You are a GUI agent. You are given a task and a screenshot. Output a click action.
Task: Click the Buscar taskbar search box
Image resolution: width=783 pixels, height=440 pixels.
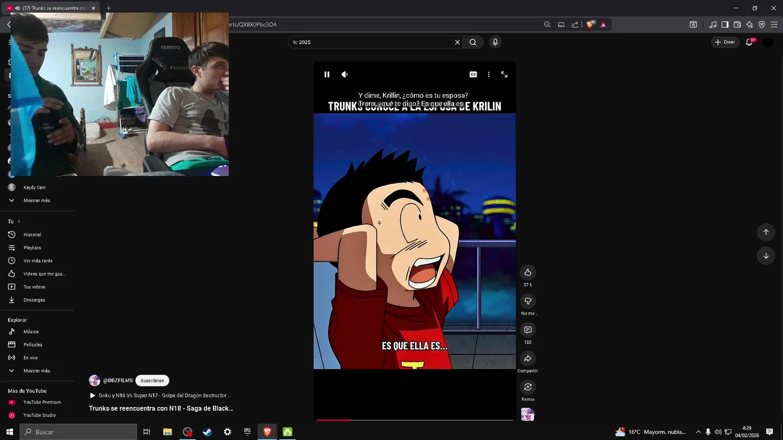(78, 432)
